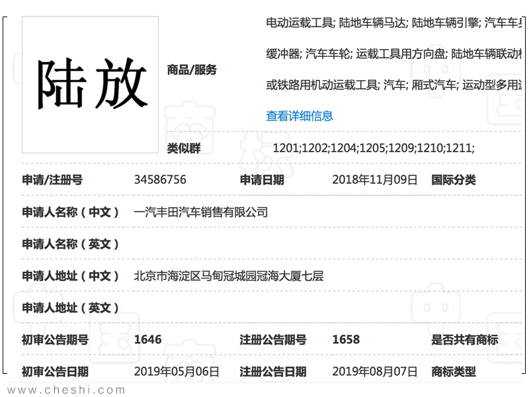Click the 是否共有商标 label
The image size is (529, 397).
click(465, 339)
